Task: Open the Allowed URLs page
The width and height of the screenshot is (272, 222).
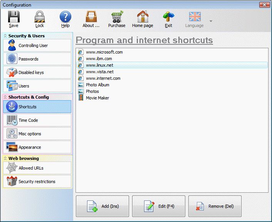Action: coord(37,168)
